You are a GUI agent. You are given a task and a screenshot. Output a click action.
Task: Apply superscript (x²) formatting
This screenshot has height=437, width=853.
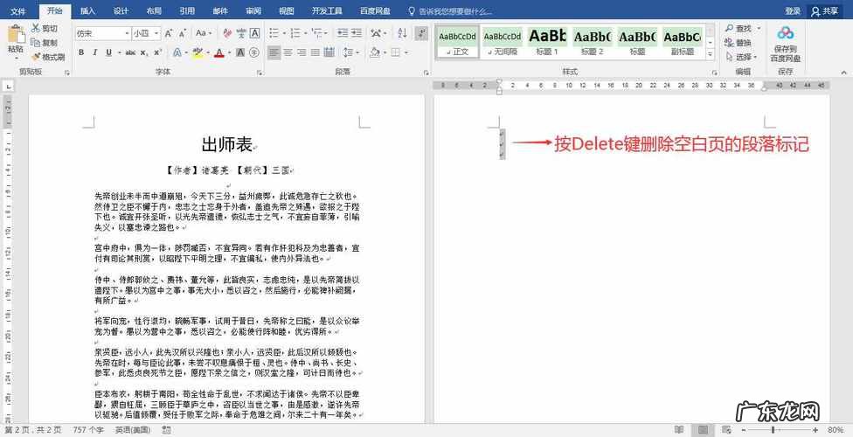[x=158, y=52]
